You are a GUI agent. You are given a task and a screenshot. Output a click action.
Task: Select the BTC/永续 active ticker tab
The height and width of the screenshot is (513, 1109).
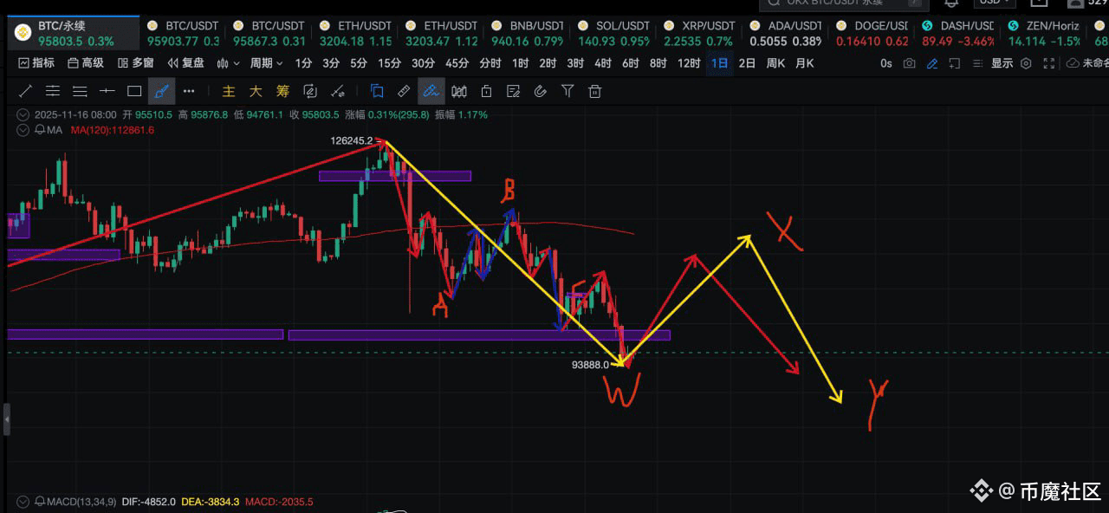75,34
